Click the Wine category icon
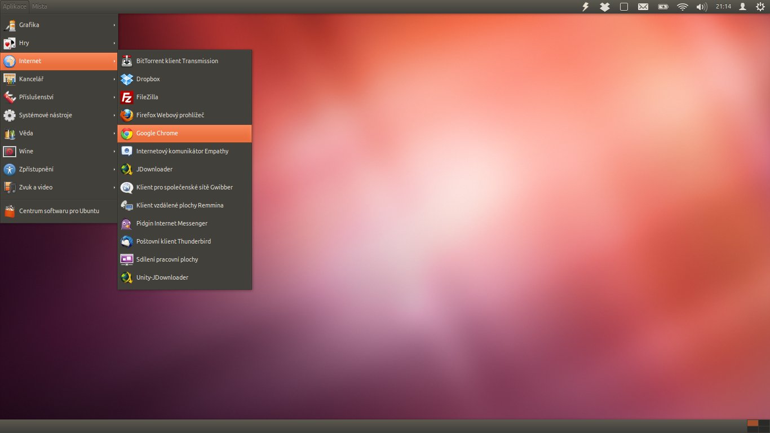The width and height of the screenshot is (770, 433). pos(10,151)
